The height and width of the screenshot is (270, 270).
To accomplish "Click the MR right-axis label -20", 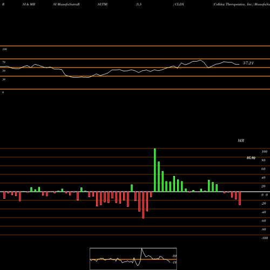I will click(264, 204).
